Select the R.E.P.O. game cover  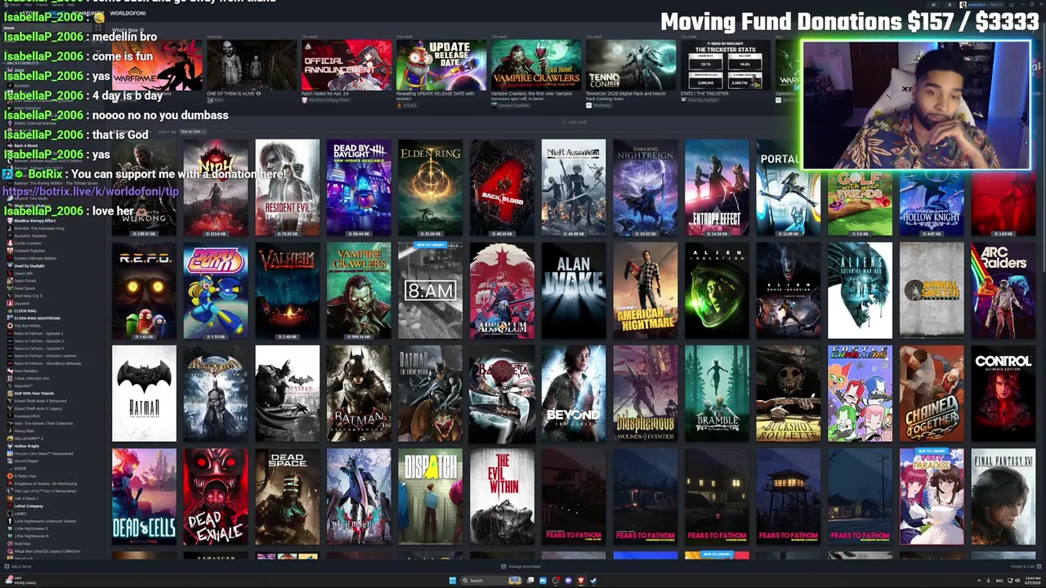click(145, 290)
